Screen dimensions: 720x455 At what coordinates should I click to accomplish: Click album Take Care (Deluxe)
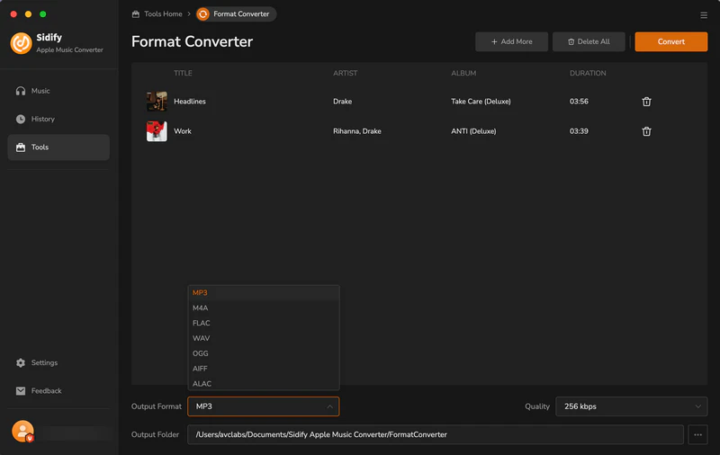point(481,102)
